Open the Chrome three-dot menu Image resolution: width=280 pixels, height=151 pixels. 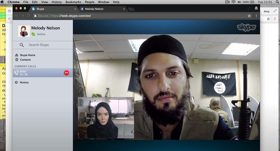click(x=256, y=16)
